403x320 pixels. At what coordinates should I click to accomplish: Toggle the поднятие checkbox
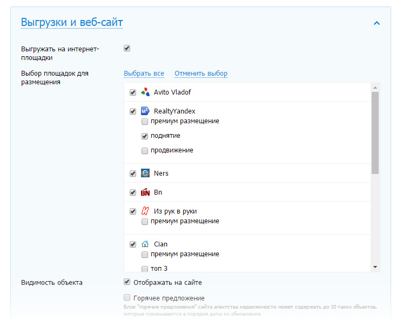(x=145, y=136)
